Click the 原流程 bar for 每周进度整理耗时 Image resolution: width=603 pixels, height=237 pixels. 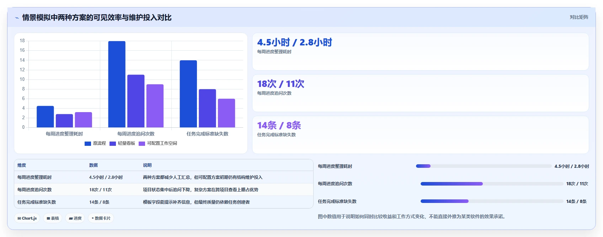[x=45, y=117]
